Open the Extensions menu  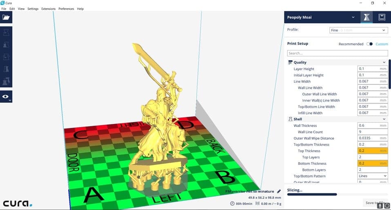click(48, 9)
